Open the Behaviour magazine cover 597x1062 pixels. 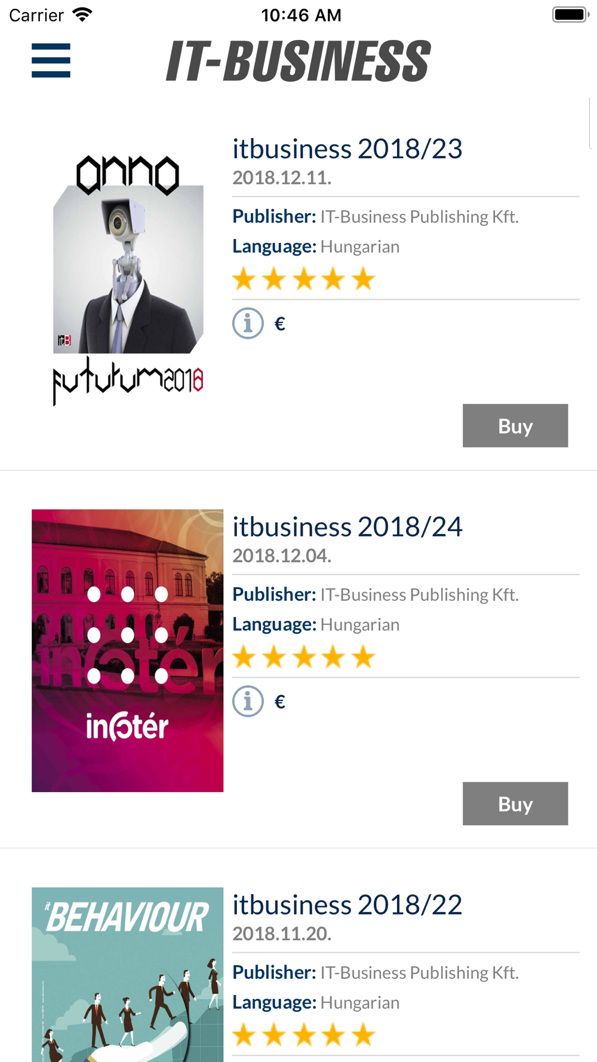tap(128, 975)
